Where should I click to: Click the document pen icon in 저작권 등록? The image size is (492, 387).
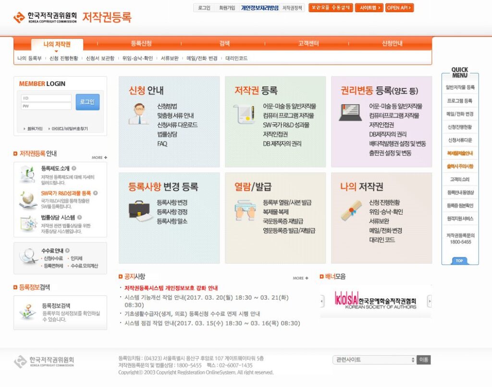(244, 114)
